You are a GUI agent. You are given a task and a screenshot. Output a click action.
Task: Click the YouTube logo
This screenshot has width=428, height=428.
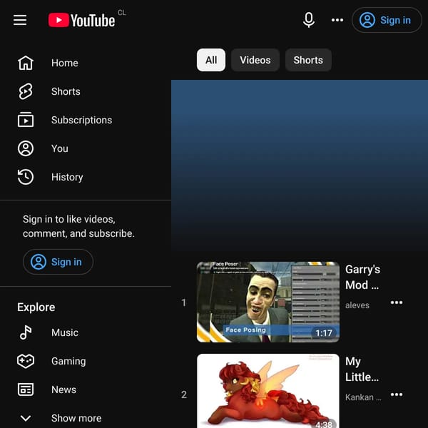(x=81, y=20)
